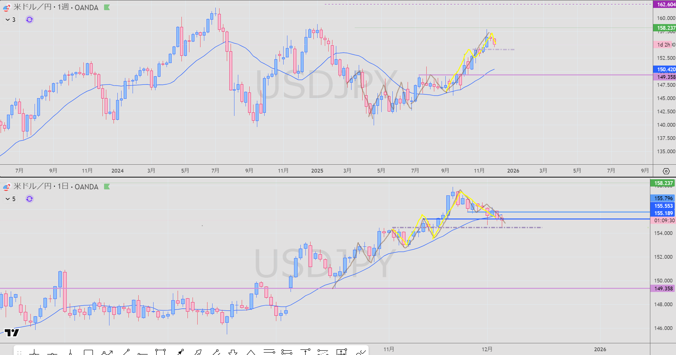The width and height of the screenshot is (676, 355).
Task: Click the purple 162.604 price label
Action: (x=665, y=4)
